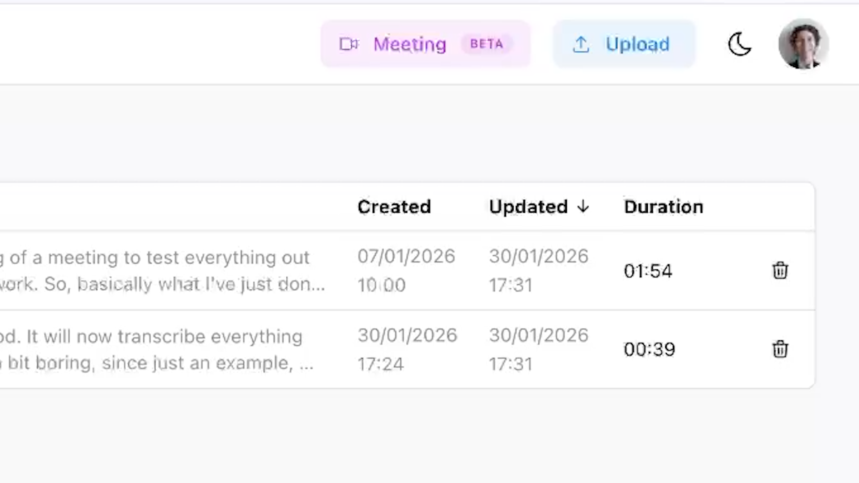Sort by Created column header
The width and height of the screenshot is (859, 483).
point(394,207)
